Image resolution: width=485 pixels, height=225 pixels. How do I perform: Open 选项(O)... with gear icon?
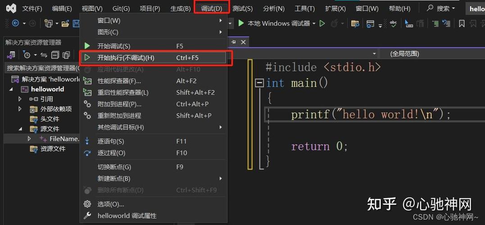[x=153, y=204]
